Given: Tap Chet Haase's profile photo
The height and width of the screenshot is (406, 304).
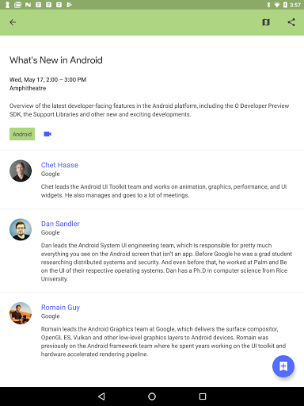Looking at the screenshot, I should pyautogui.click(x=21, y=170).
